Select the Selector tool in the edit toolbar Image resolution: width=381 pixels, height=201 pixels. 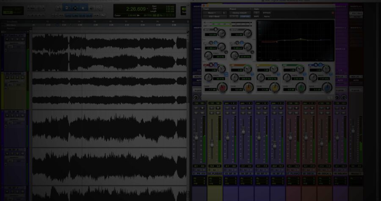pos(75,8)
